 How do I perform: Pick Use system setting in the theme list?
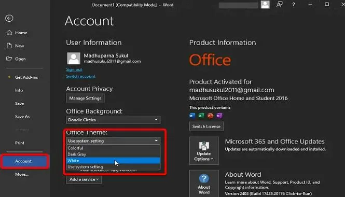pos(113,166)
